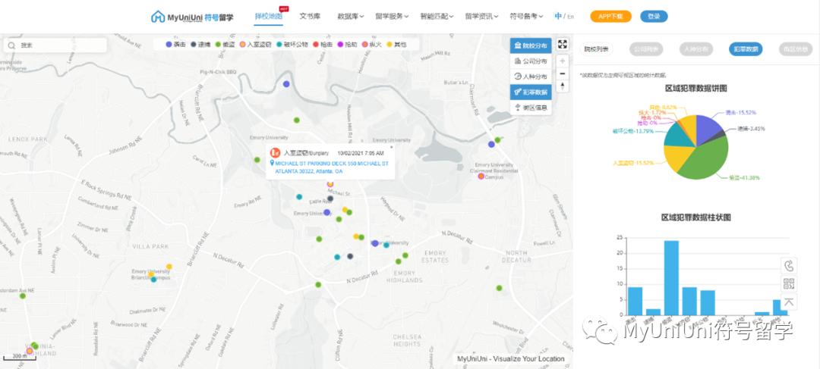This screenshot has width=820, height=369.
Task: Enable 街区信息 map layer button
Action: click(x=531, y=108)
